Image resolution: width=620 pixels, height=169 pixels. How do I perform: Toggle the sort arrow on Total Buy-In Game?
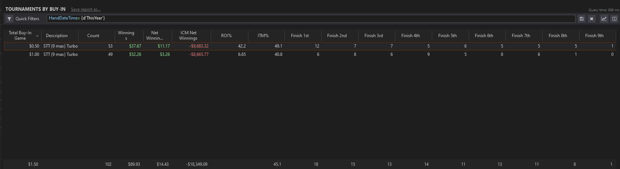37,36
